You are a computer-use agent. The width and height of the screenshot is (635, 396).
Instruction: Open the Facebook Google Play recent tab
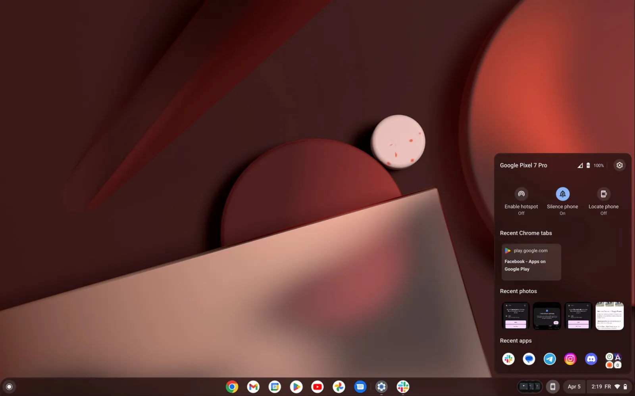(531, 262)
